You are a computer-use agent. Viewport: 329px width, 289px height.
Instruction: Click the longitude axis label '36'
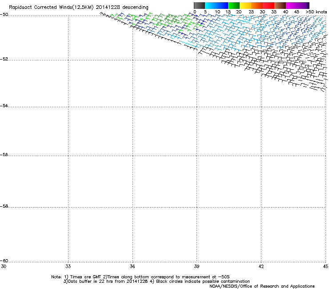click(132, 266)
